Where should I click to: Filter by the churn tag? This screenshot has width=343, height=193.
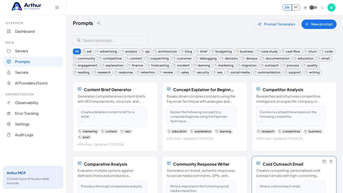coord(311,51)
